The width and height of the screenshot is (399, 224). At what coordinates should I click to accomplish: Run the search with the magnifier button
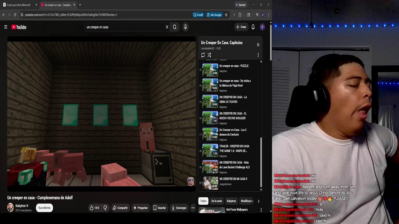coord(175,27)
